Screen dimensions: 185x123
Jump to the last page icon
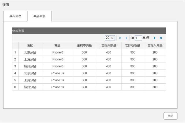point(161,38)
